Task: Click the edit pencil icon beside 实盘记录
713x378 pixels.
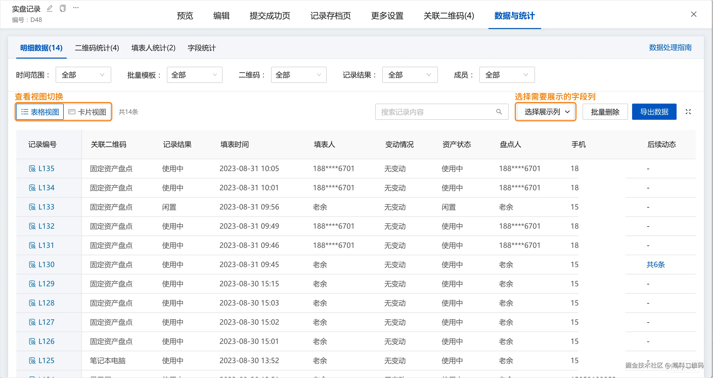Action: pos(50,9)
